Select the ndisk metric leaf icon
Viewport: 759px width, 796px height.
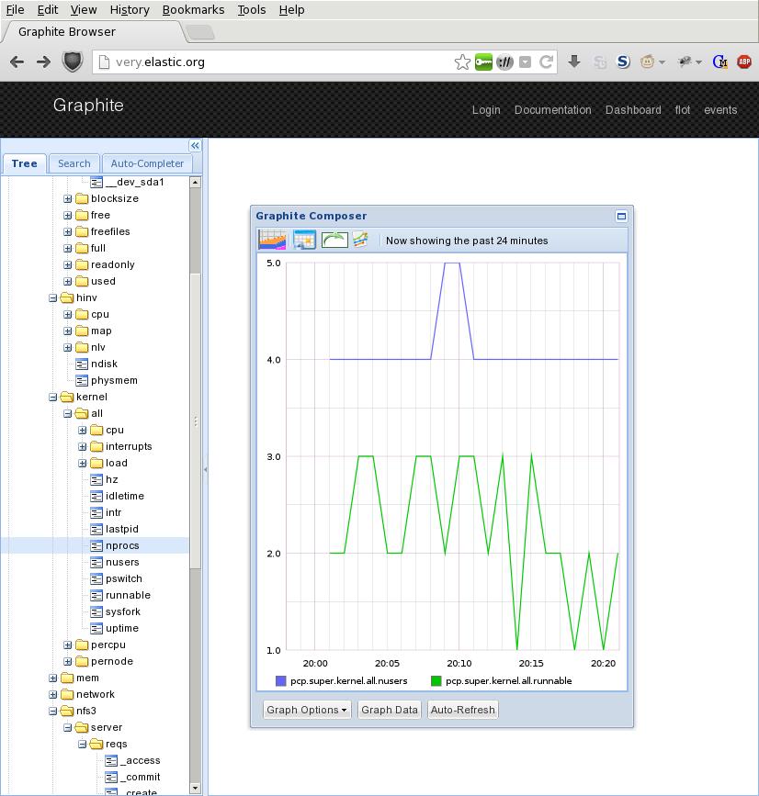pyautogui.click(x=81, y=364)
